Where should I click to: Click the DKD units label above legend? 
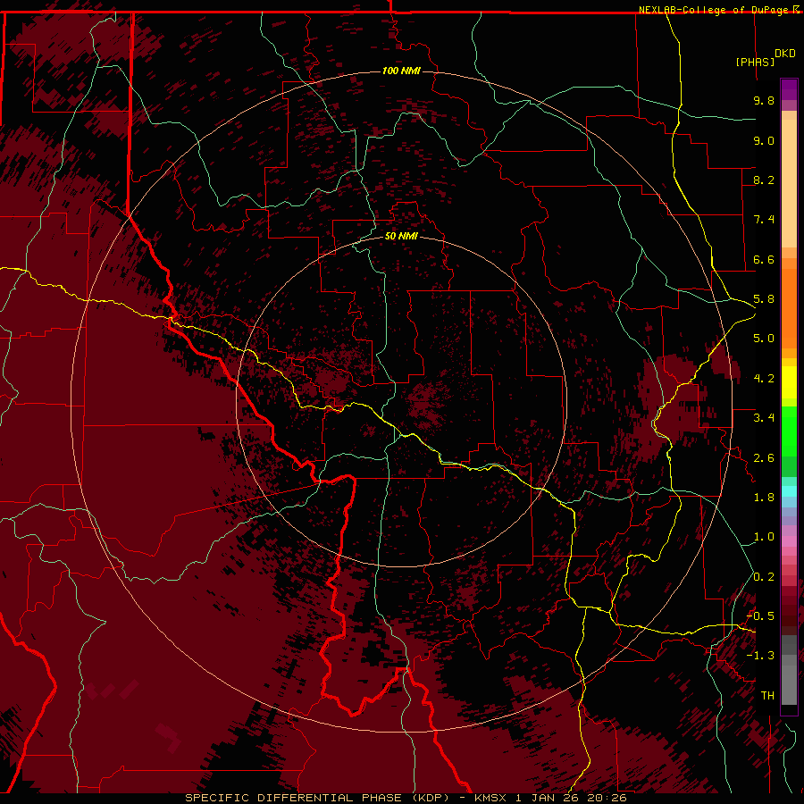[x=784, y=54]
